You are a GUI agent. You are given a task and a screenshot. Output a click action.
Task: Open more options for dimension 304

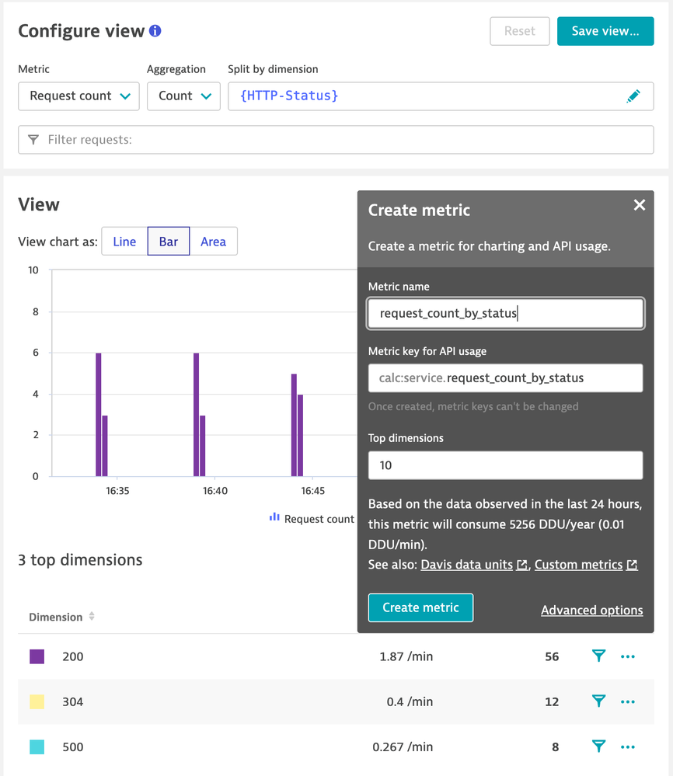(628, 701)
